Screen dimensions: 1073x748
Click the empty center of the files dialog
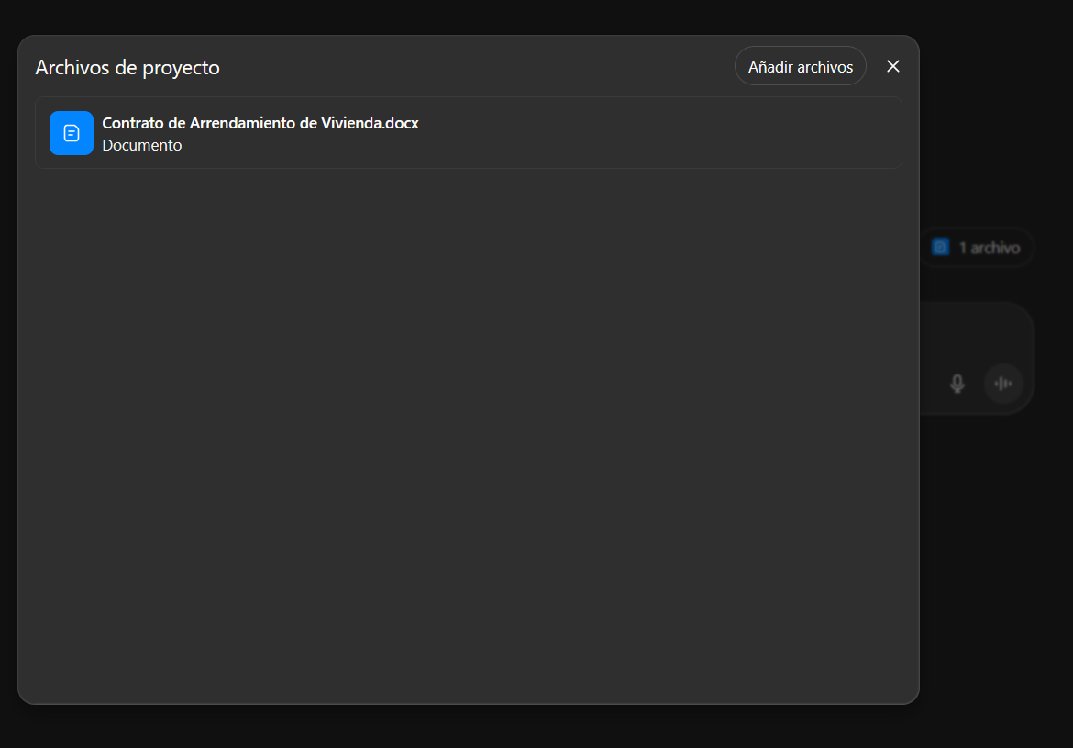click(468, 413)
